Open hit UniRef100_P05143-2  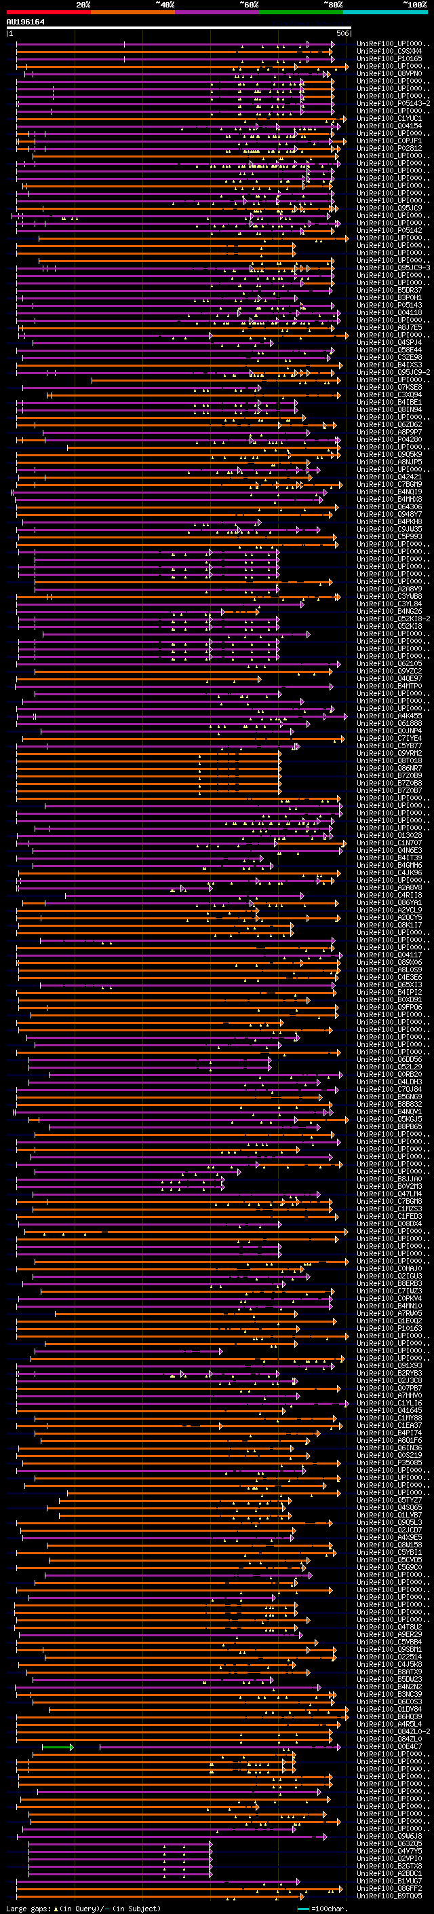pyautogui.click(x=393, y=103)
